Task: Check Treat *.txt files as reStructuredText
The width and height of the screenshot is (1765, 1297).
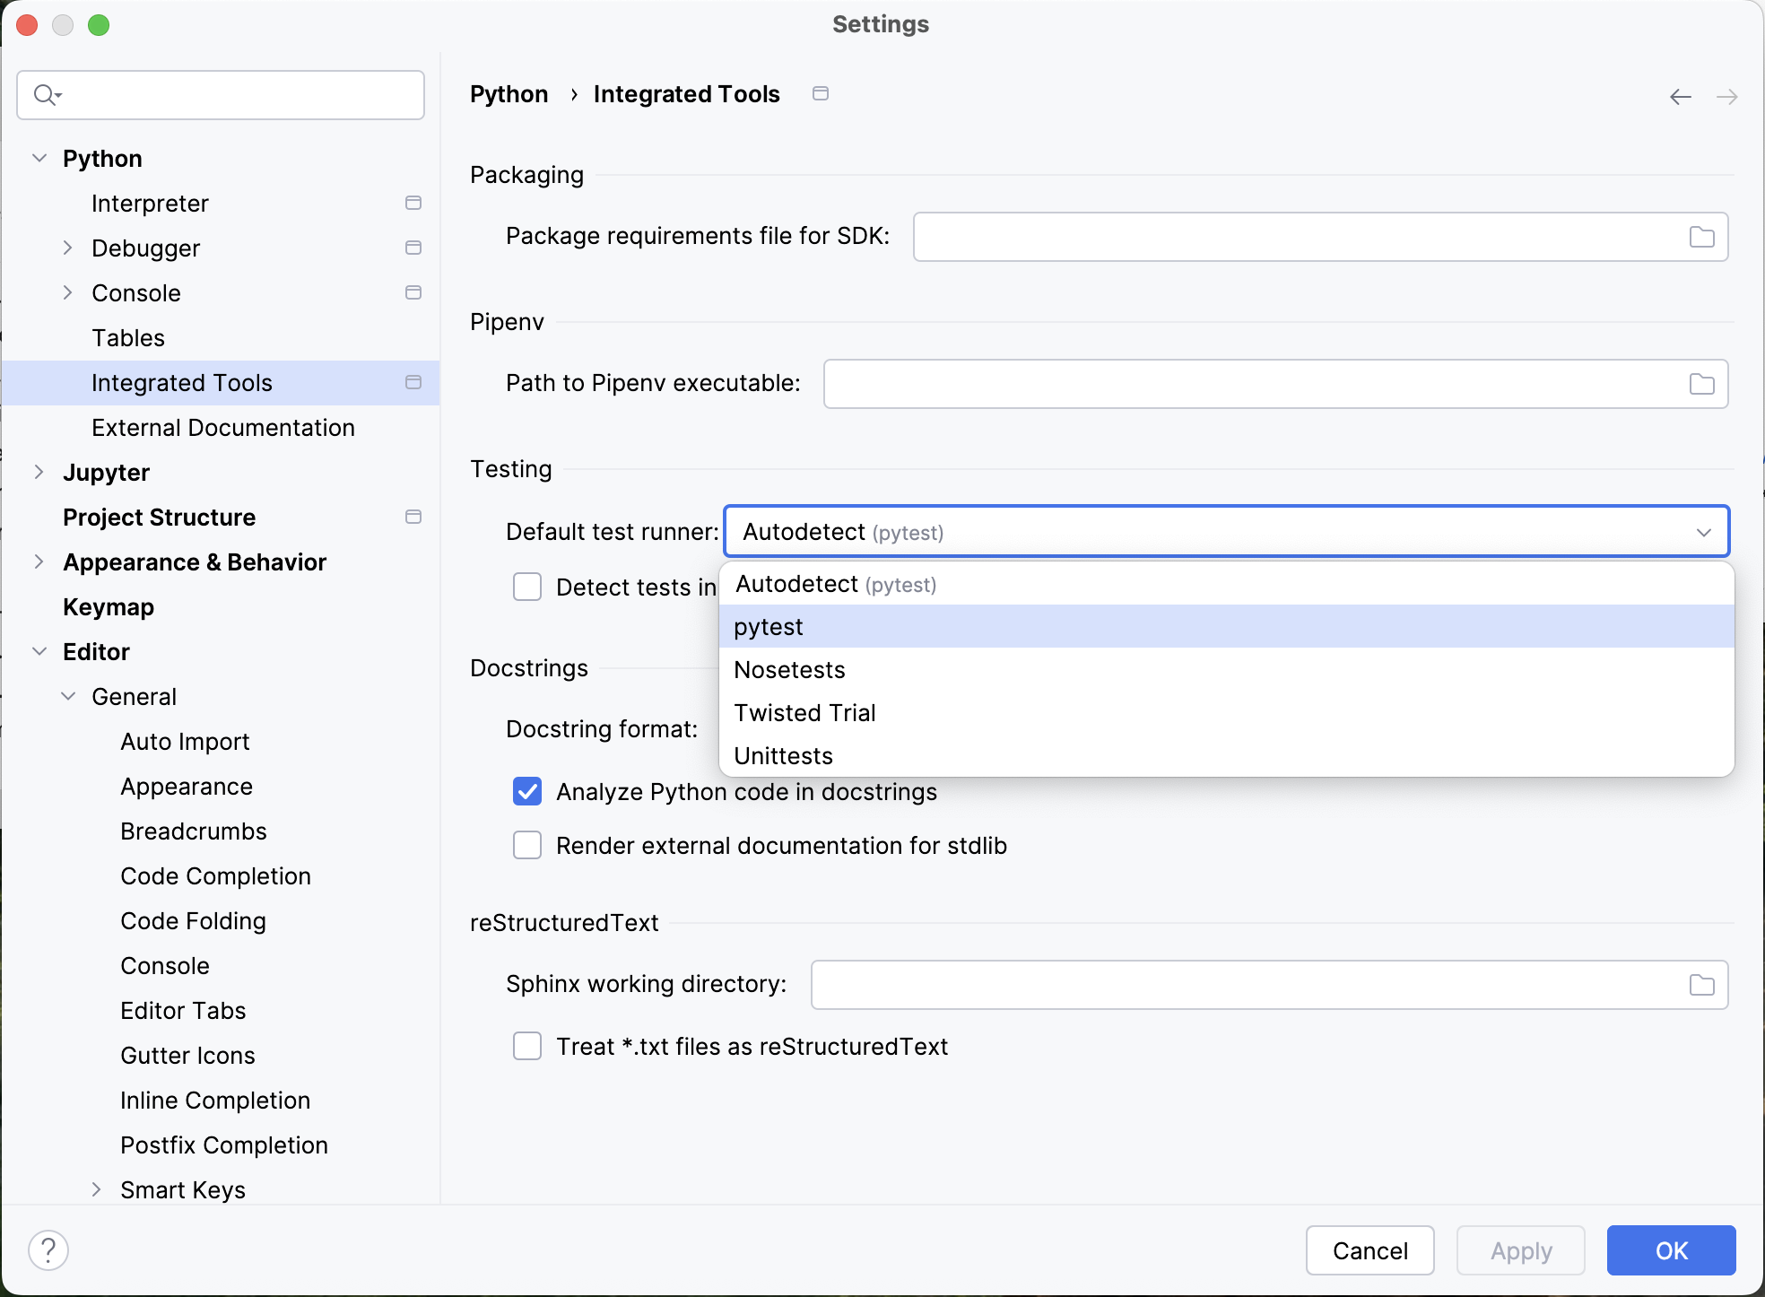Action: pyautogui.click(x=527, y=1046)
